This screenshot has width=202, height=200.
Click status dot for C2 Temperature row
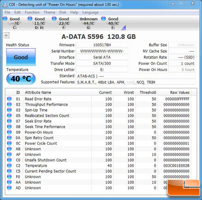tap(9, 165)
